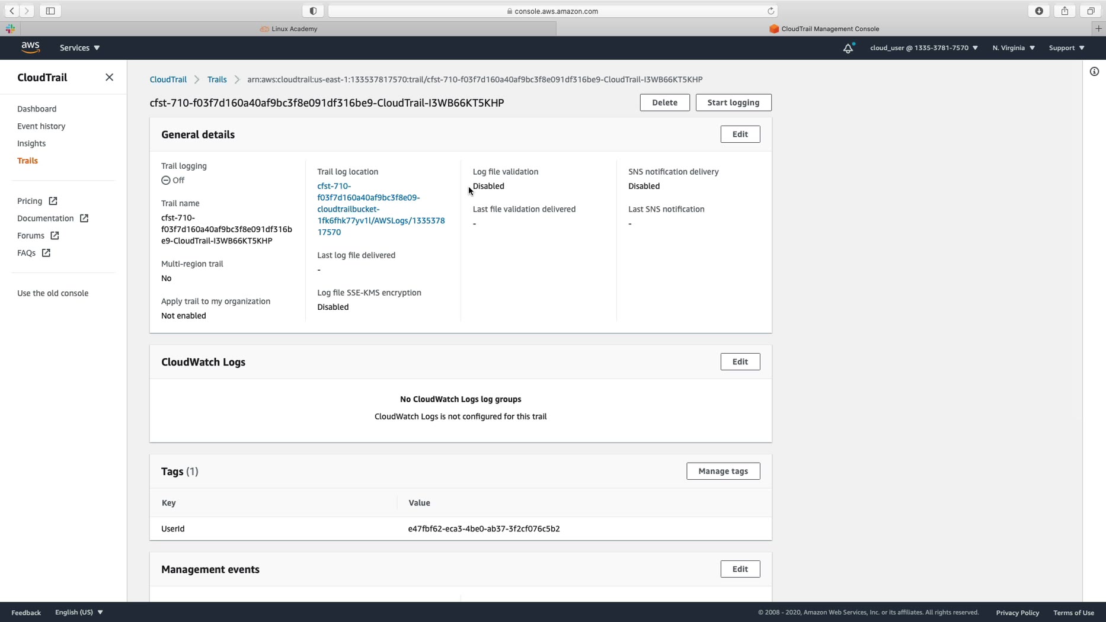Close the CloudTrail sidebar panel
The width and height of the screenshot is (1106, 622).
pyautogui.click(x=109, y=78)
